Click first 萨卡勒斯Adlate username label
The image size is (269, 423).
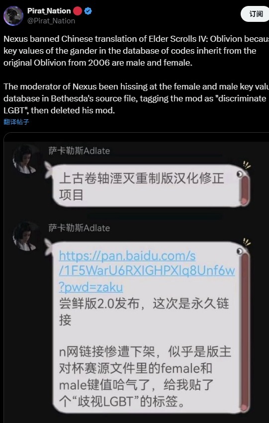[x=79, y=151]
